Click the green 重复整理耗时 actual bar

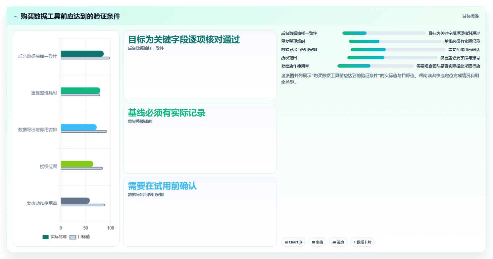coord(80,90)
